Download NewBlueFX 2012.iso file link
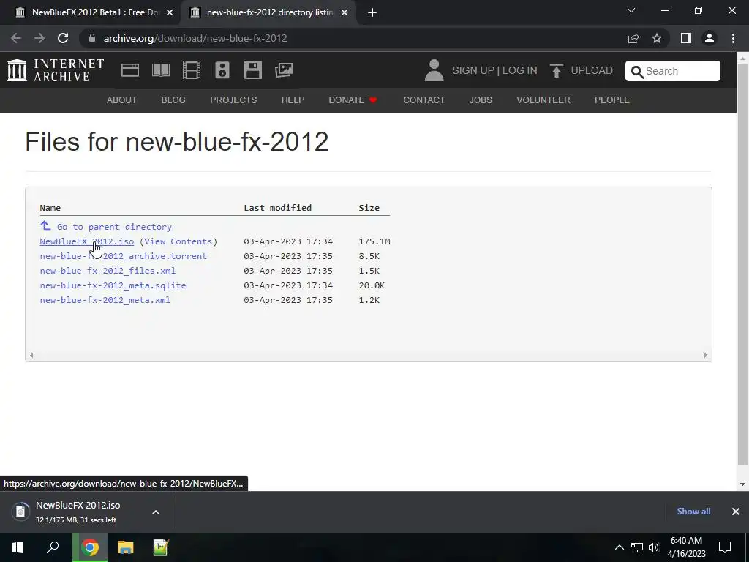Viewport: 749px width, 562px height. pos(87,241)
